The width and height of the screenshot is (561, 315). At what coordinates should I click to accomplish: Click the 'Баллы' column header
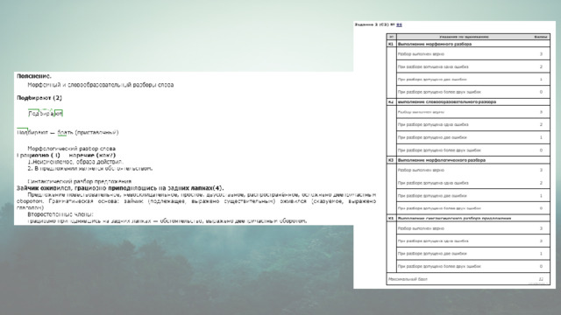click(541, 37)
